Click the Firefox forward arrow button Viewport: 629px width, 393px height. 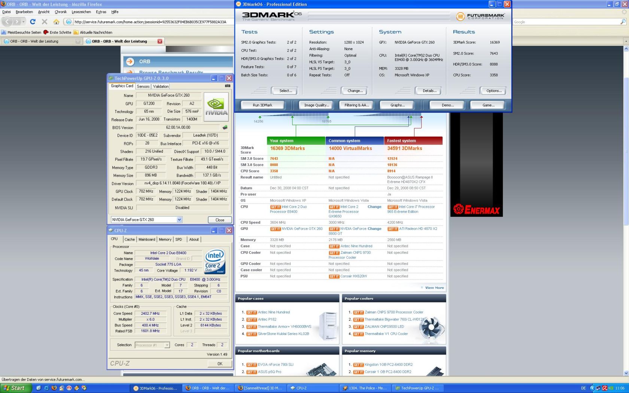point(17,22)
